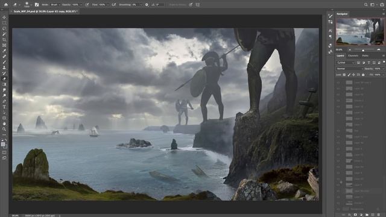The height and width of the screenshot is (217, 386).
Task: Select the Horizontal Type tool
Action: coord(4,107)
